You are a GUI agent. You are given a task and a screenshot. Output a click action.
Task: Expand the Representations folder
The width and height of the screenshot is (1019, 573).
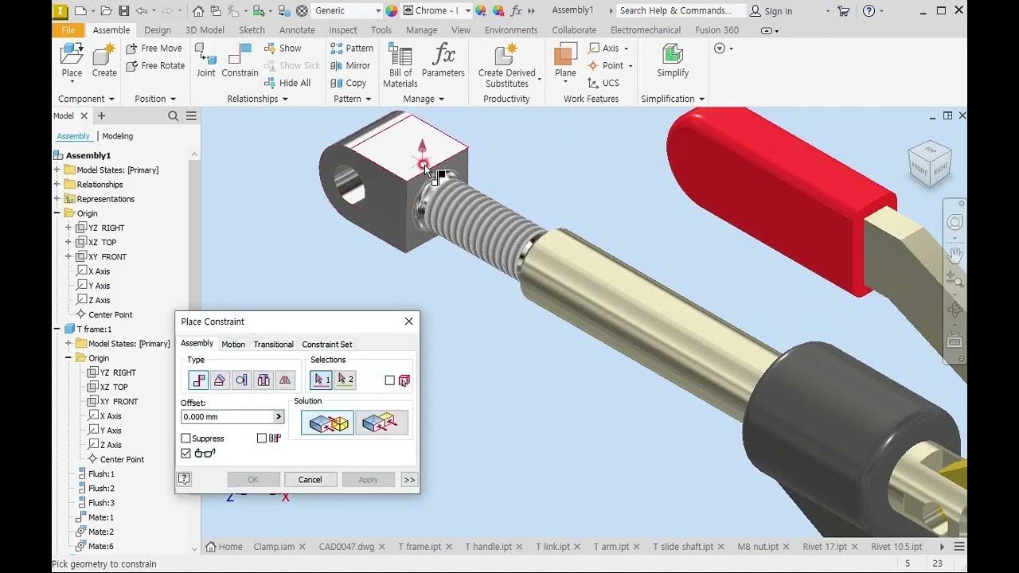click(57, 199)
